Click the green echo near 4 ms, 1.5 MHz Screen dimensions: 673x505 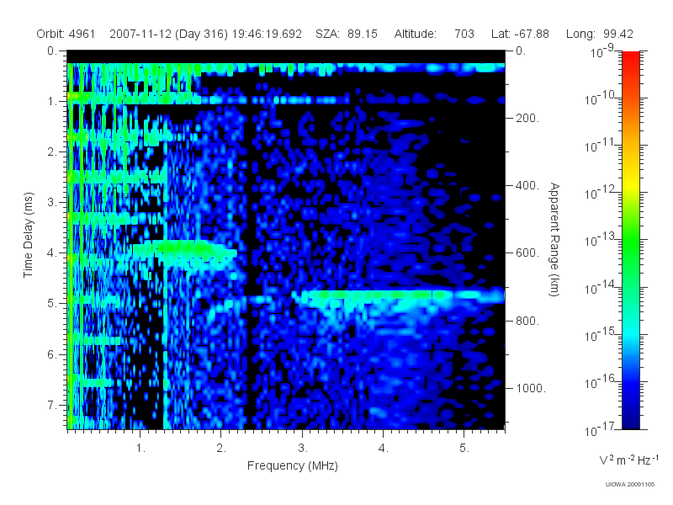coord(184,249)
